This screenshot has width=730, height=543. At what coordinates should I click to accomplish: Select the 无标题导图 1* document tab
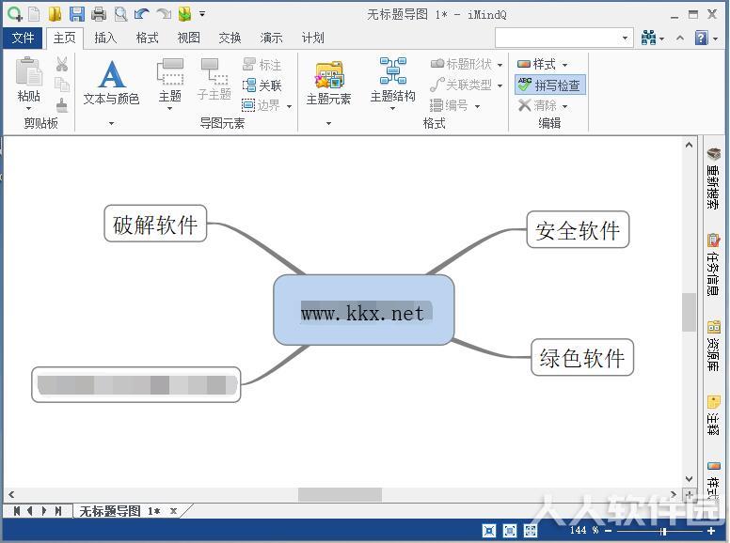pos(119,511)
